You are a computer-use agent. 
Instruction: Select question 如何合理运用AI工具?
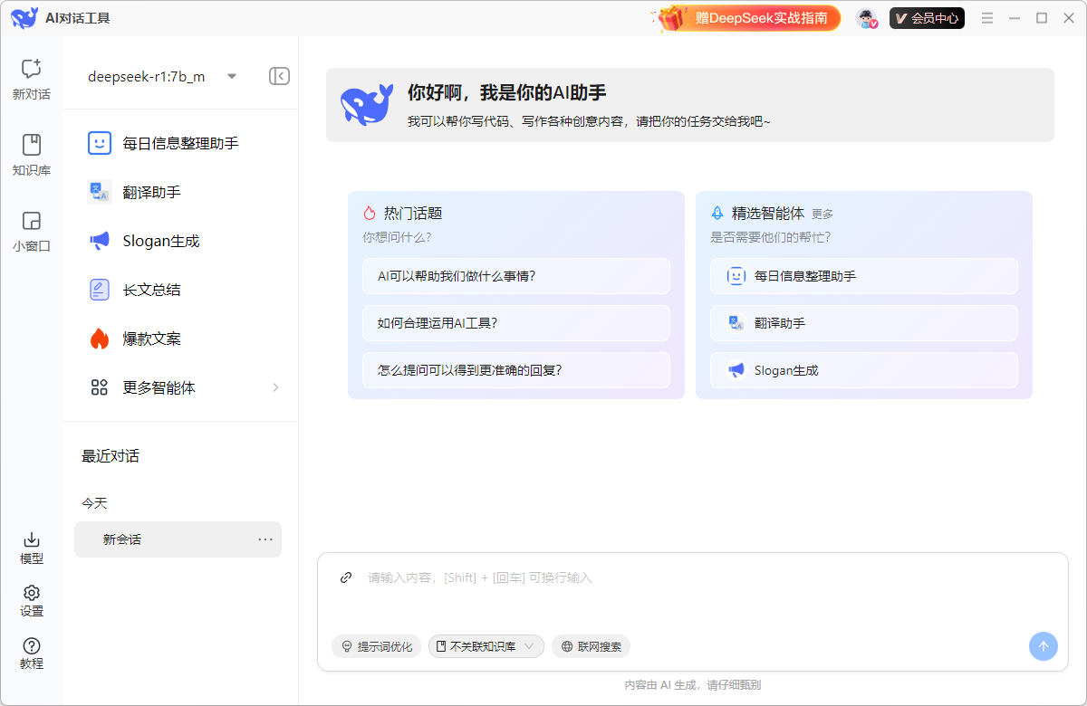(516, 323)
